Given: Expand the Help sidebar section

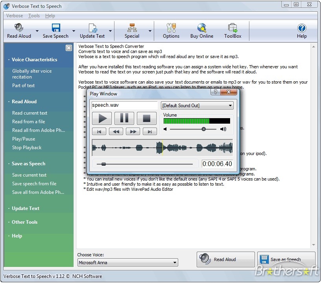Looking at the screenshot, I should click(x=17, y=236).
